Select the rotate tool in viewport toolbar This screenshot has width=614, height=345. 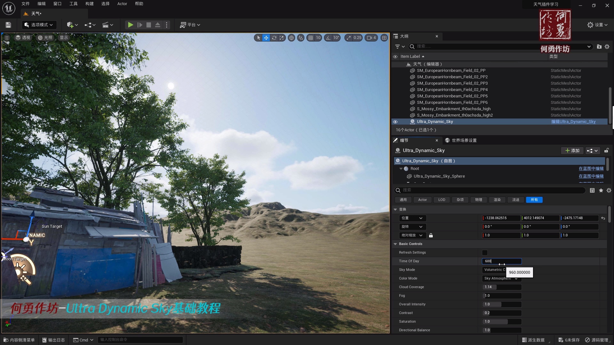coord(274,38)
